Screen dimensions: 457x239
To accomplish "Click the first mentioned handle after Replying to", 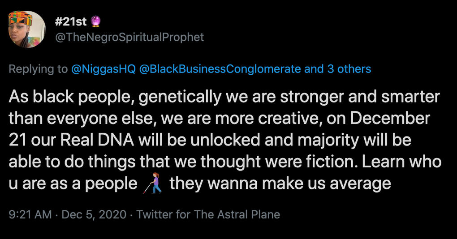I will click(103, 69).
